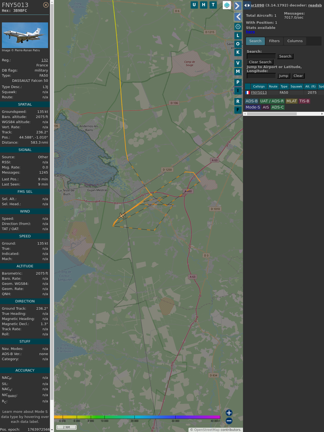324x432 pixels.
Task: Open the settings gear icon
Action: 238,26
